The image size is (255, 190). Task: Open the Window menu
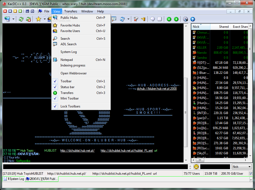pos(87,11)
